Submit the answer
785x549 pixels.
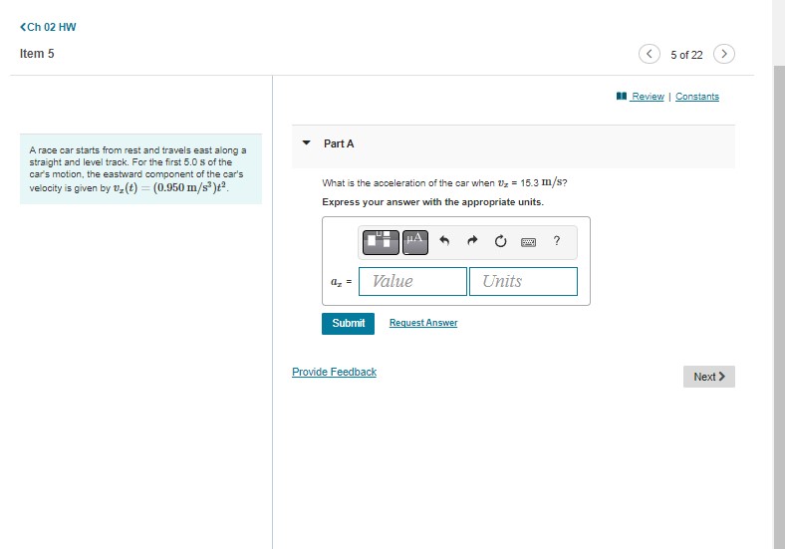pyautogui.click(x=348, y=324)
